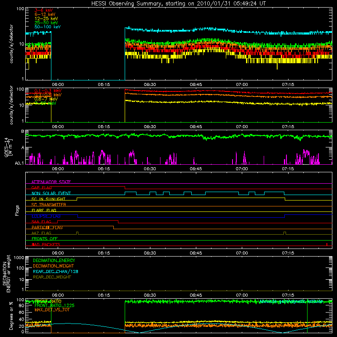Click the REAR_DEC_CHAN/128 legend label
This screenshot has width=337, height=337.
(x=56, y=272)
